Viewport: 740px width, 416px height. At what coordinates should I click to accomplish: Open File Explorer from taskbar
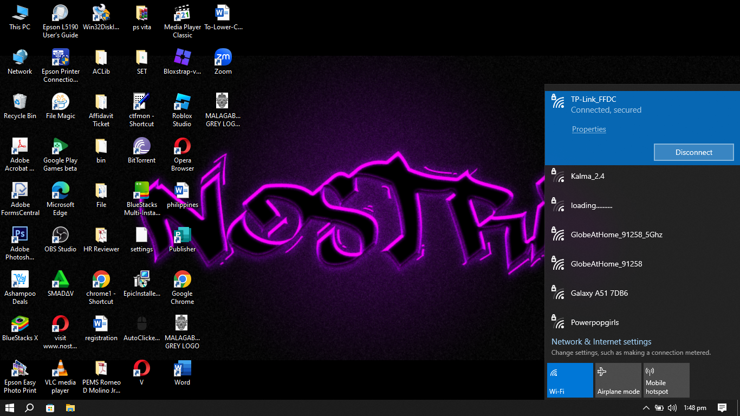(70, 408)
